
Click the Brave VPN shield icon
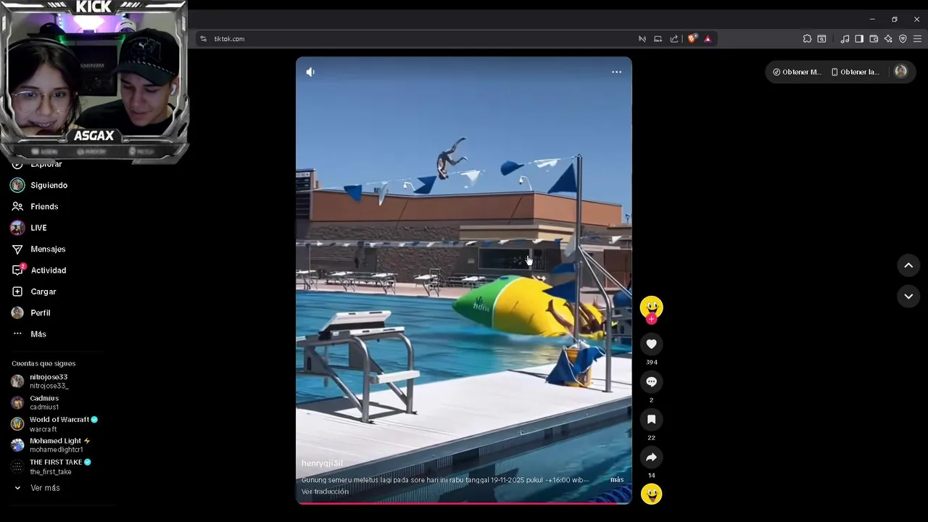point(903,38)
